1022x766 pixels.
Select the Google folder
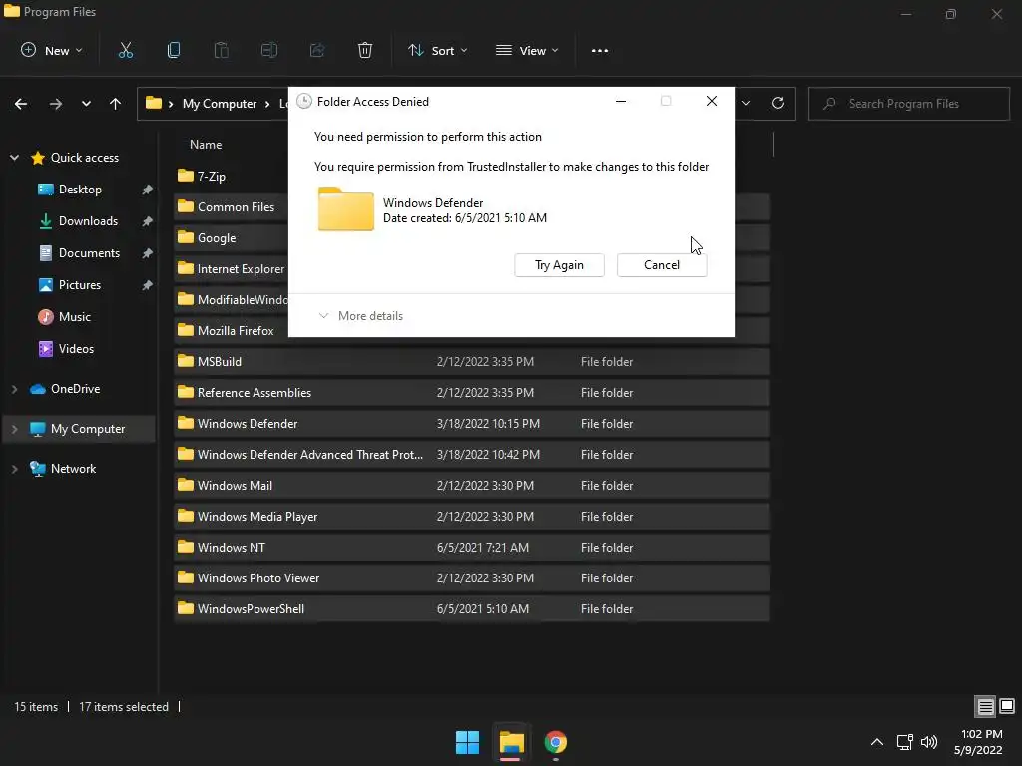(x=232, y=238)
